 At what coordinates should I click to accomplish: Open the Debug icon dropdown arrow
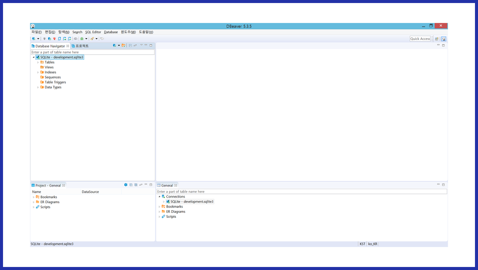coord(86,38)
